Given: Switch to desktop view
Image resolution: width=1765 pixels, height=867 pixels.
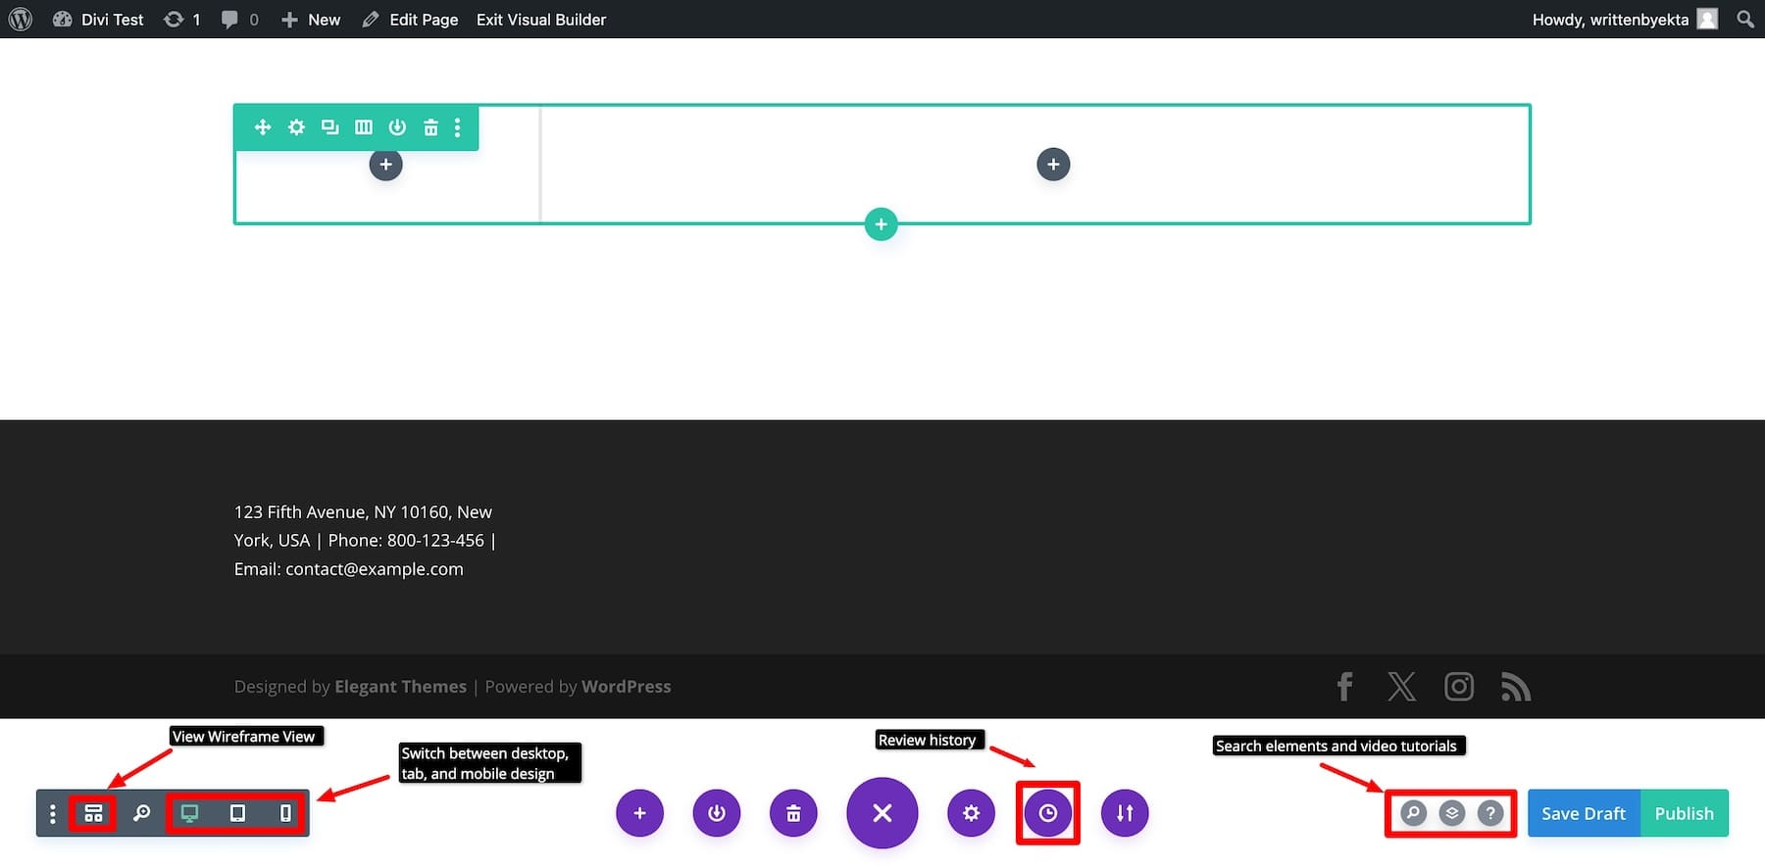Looking at the screenshot, I should tap(189, 813).
